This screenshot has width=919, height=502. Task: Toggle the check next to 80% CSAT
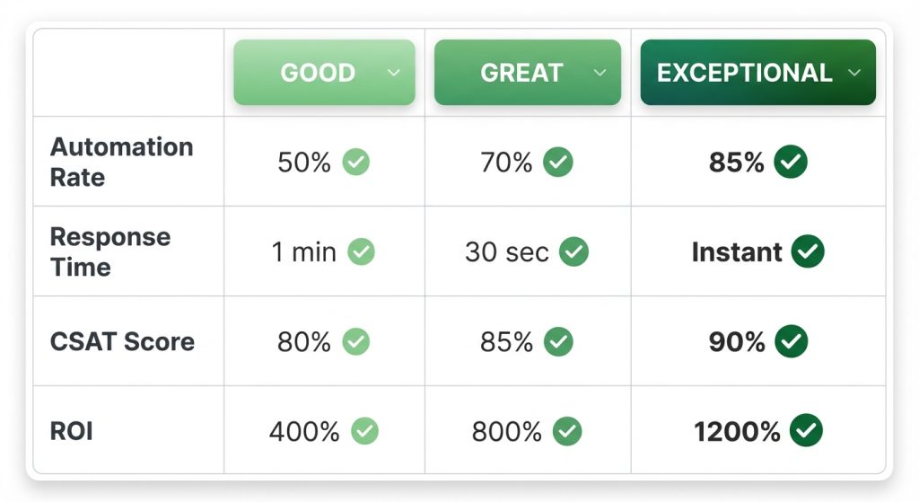click(356, 341)
